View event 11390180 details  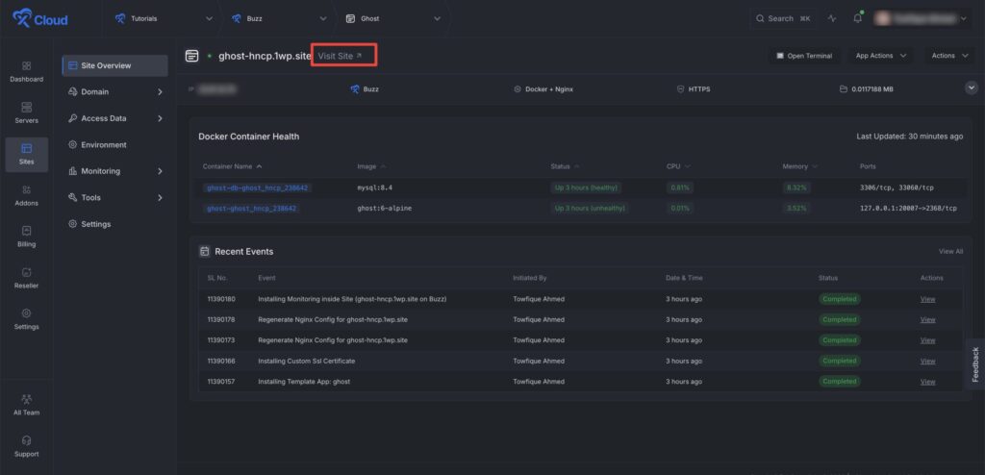coord(927,299)
